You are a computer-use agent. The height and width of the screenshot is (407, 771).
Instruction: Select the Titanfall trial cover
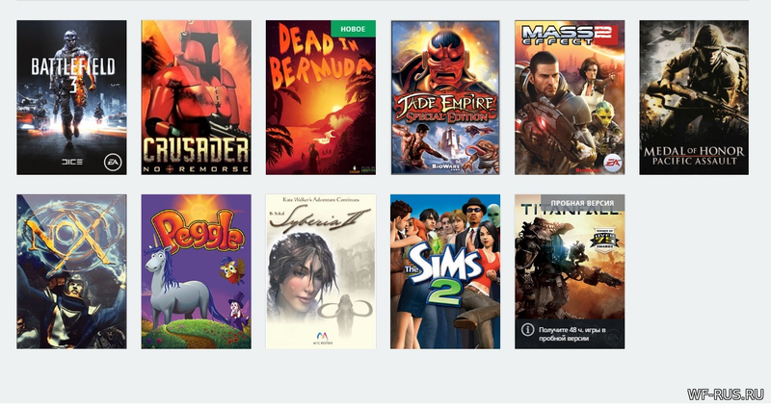pos(570,271)
